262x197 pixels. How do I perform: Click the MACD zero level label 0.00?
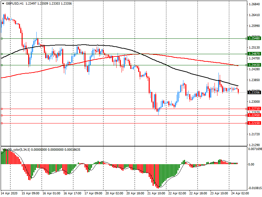251,164
